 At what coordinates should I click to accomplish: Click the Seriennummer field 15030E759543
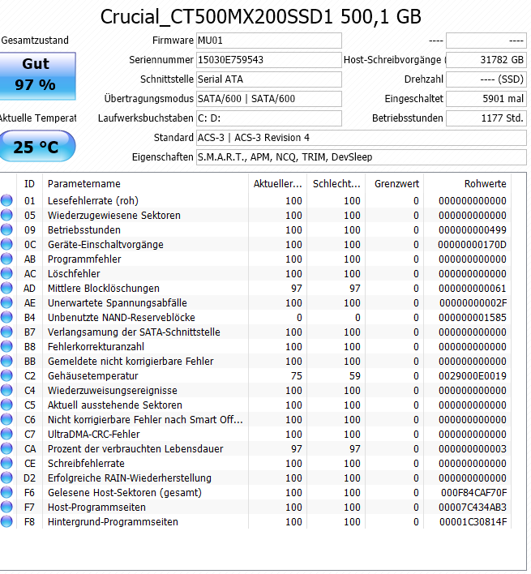click(x=269, y=60)
